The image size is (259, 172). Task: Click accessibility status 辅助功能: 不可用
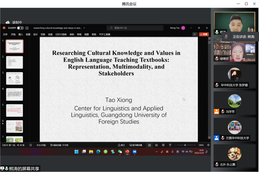[59, 145]
